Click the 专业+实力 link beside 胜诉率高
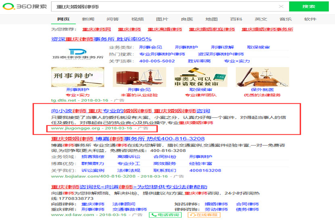The width and height of the screenshot is (335, 222). click(237, 61)
